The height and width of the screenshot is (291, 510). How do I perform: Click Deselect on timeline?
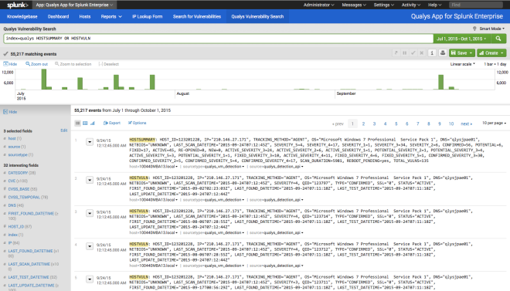point(109,64)
